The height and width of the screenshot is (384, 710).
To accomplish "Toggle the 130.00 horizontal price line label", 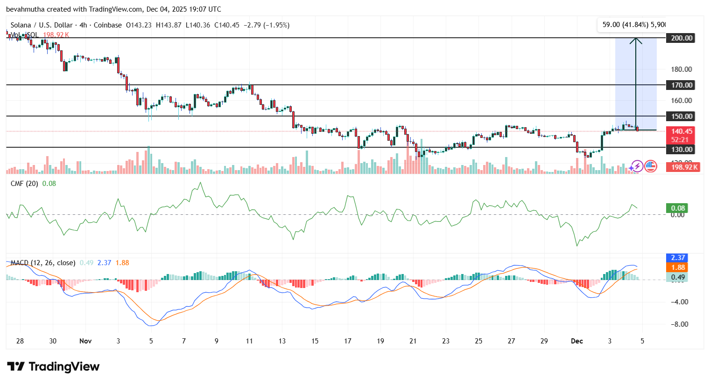I will coord(681,149).
